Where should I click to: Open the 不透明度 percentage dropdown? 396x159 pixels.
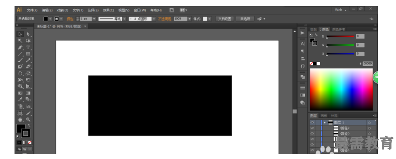pos(190,19)
